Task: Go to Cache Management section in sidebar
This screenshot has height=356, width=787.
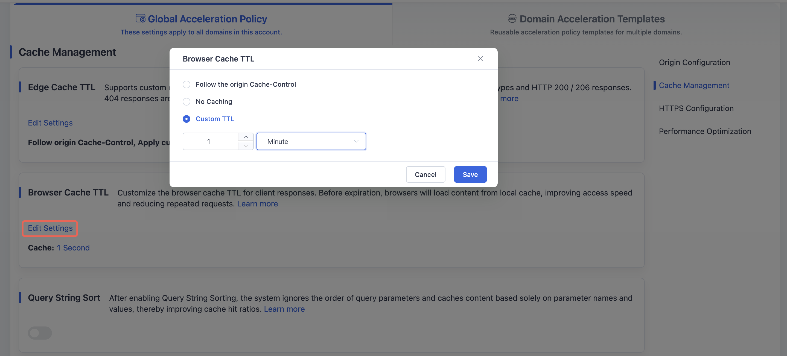Action: (694, 85)
